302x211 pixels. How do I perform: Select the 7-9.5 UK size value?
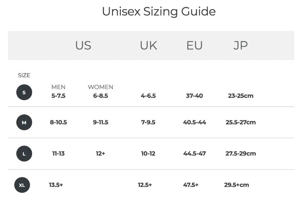pyautogui.click(x=148, y=122)
